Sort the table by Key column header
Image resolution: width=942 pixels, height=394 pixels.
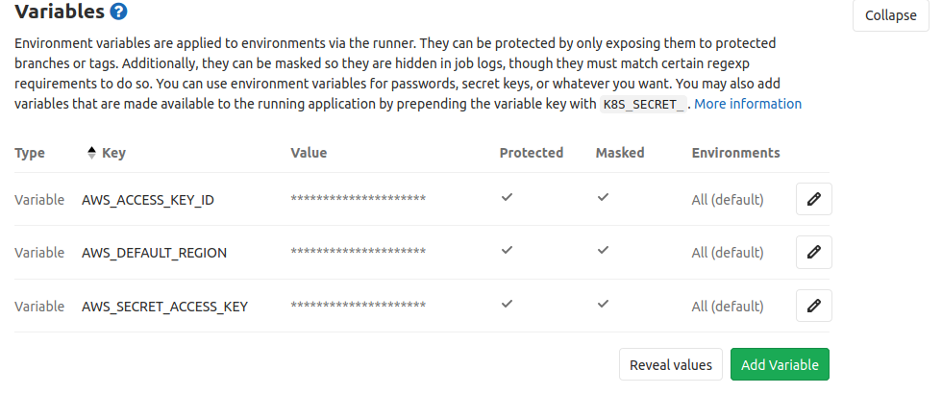113,153
